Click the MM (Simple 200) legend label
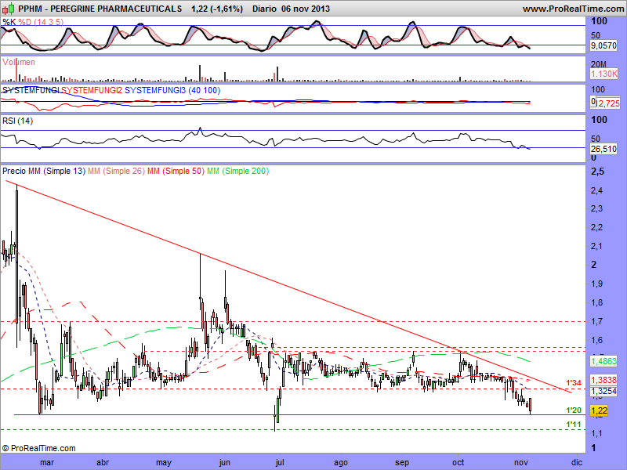This screenshot has width=627, height=470. coord(238,171)
